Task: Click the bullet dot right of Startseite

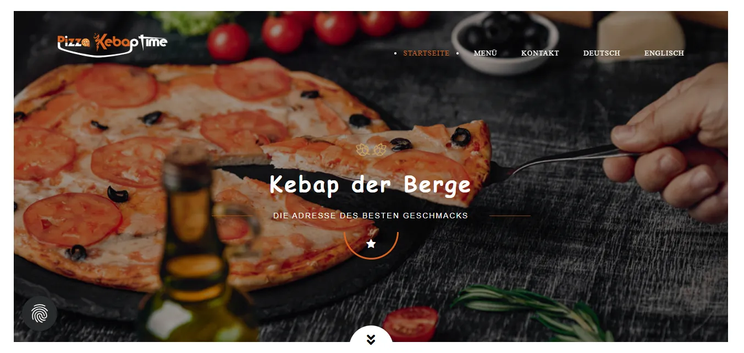Action: [458, 53]
